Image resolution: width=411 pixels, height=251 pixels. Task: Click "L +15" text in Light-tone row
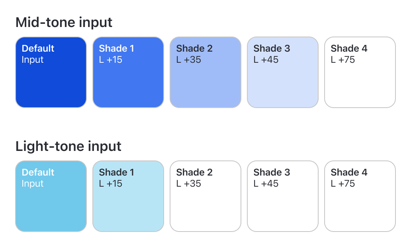point(110,184)
